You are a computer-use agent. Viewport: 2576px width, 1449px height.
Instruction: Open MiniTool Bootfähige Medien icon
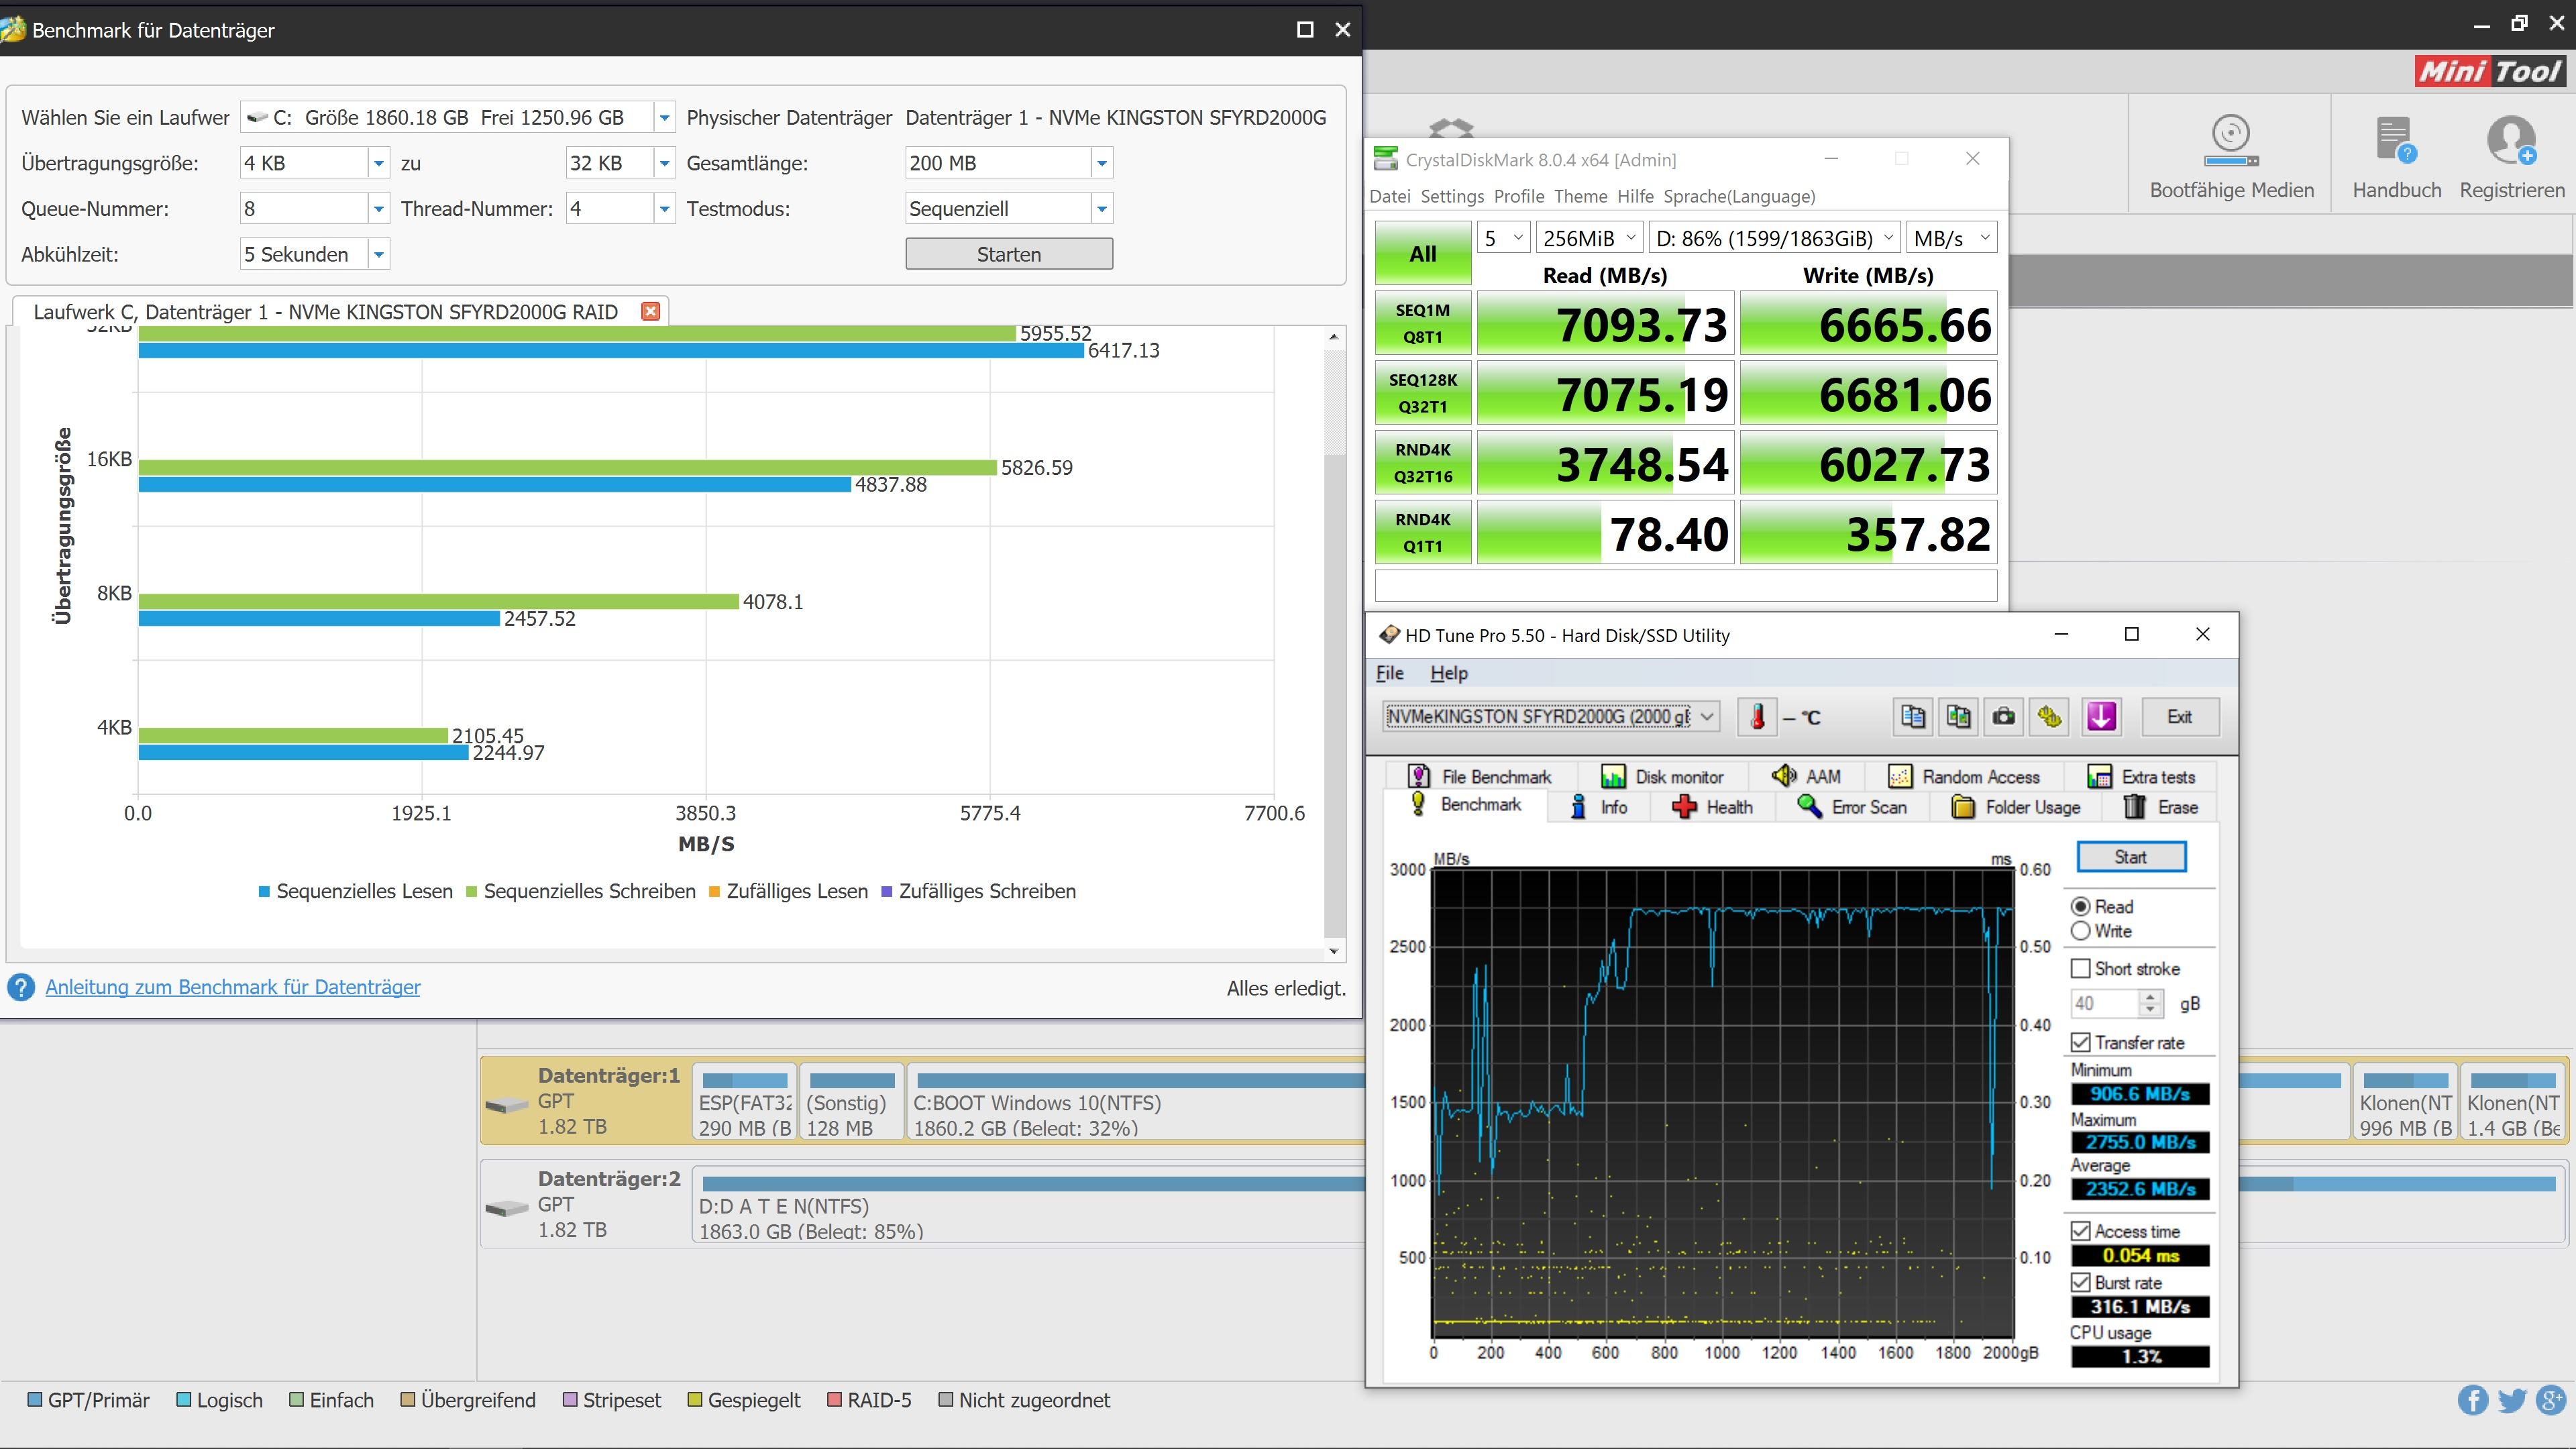[2231, 141]
